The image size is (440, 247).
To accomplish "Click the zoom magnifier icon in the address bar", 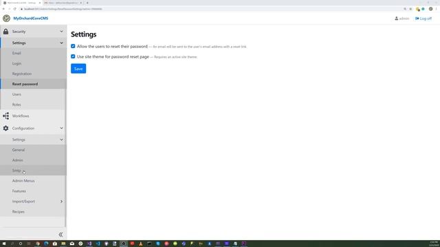I will (405, 9).
